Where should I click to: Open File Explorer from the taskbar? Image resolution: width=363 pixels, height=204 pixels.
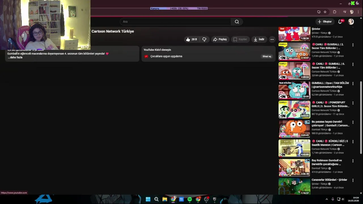tap(165, 199)
